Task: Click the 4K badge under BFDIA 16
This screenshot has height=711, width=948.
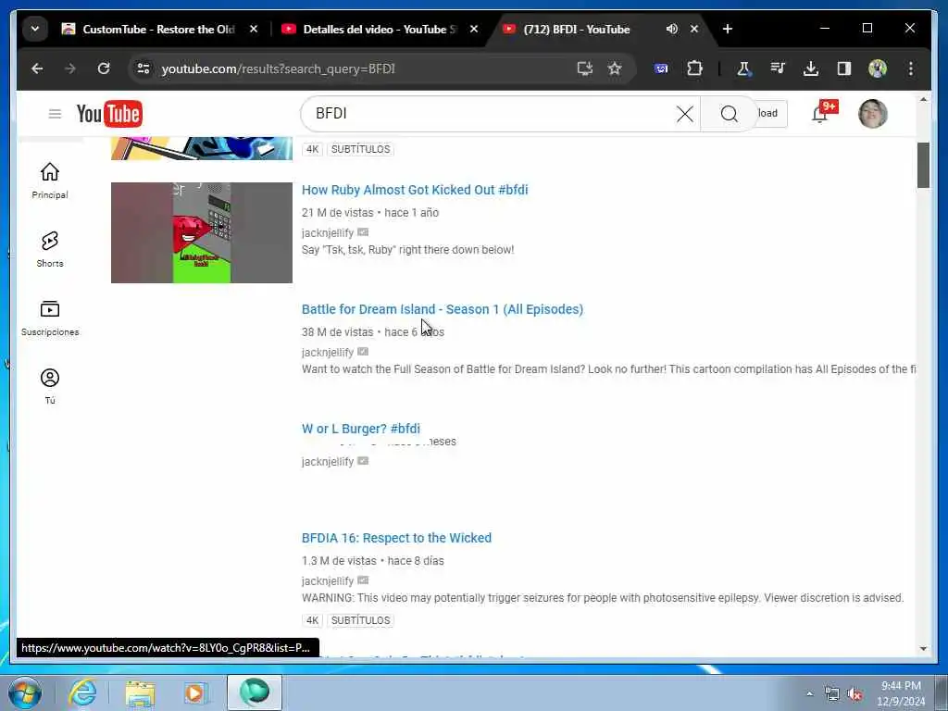Action: click(x=312, y=620)
